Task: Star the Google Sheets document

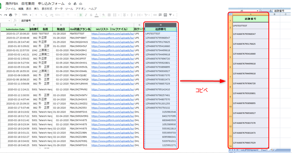Action: [x=69, y=4]
